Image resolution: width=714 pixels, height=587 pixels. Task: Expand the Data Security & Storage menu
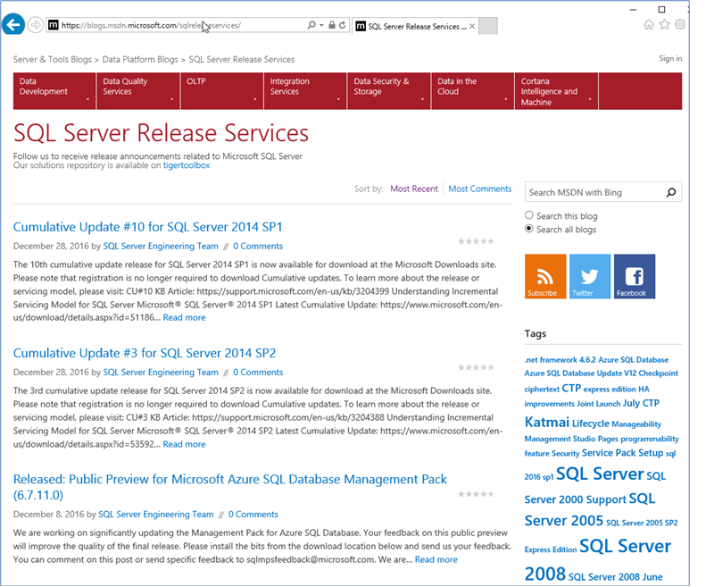pos(389,91)
